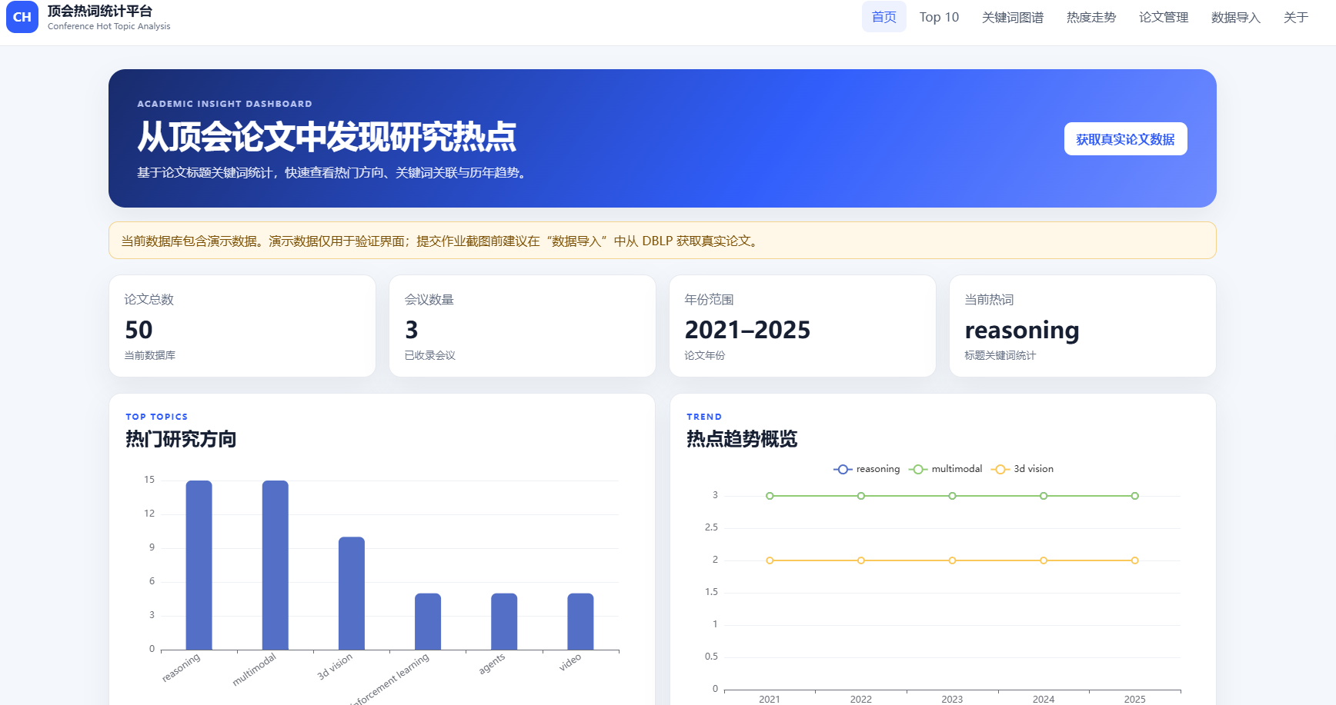The image size is (1336, 705).
Task: Open the 首页 nav tab
Action: 884,17
